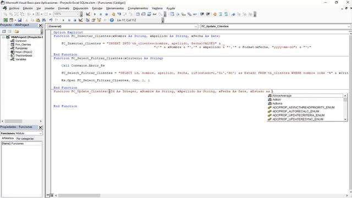The height and width of the screenshot is (198, 352).
Task: Open the Immediate Window icon in Debug toolbar
Action: [143, 14]
